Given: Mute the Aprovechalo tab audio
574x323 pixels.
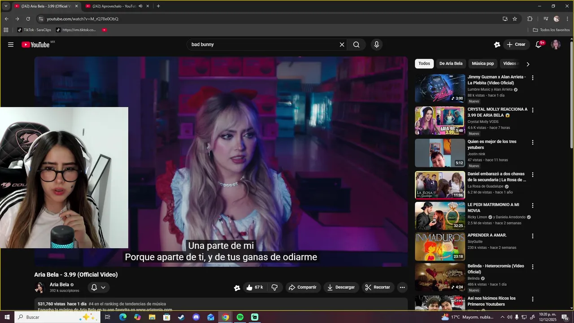Looking at the screenshot, I should pyautogui.click(x=140, y=6).
